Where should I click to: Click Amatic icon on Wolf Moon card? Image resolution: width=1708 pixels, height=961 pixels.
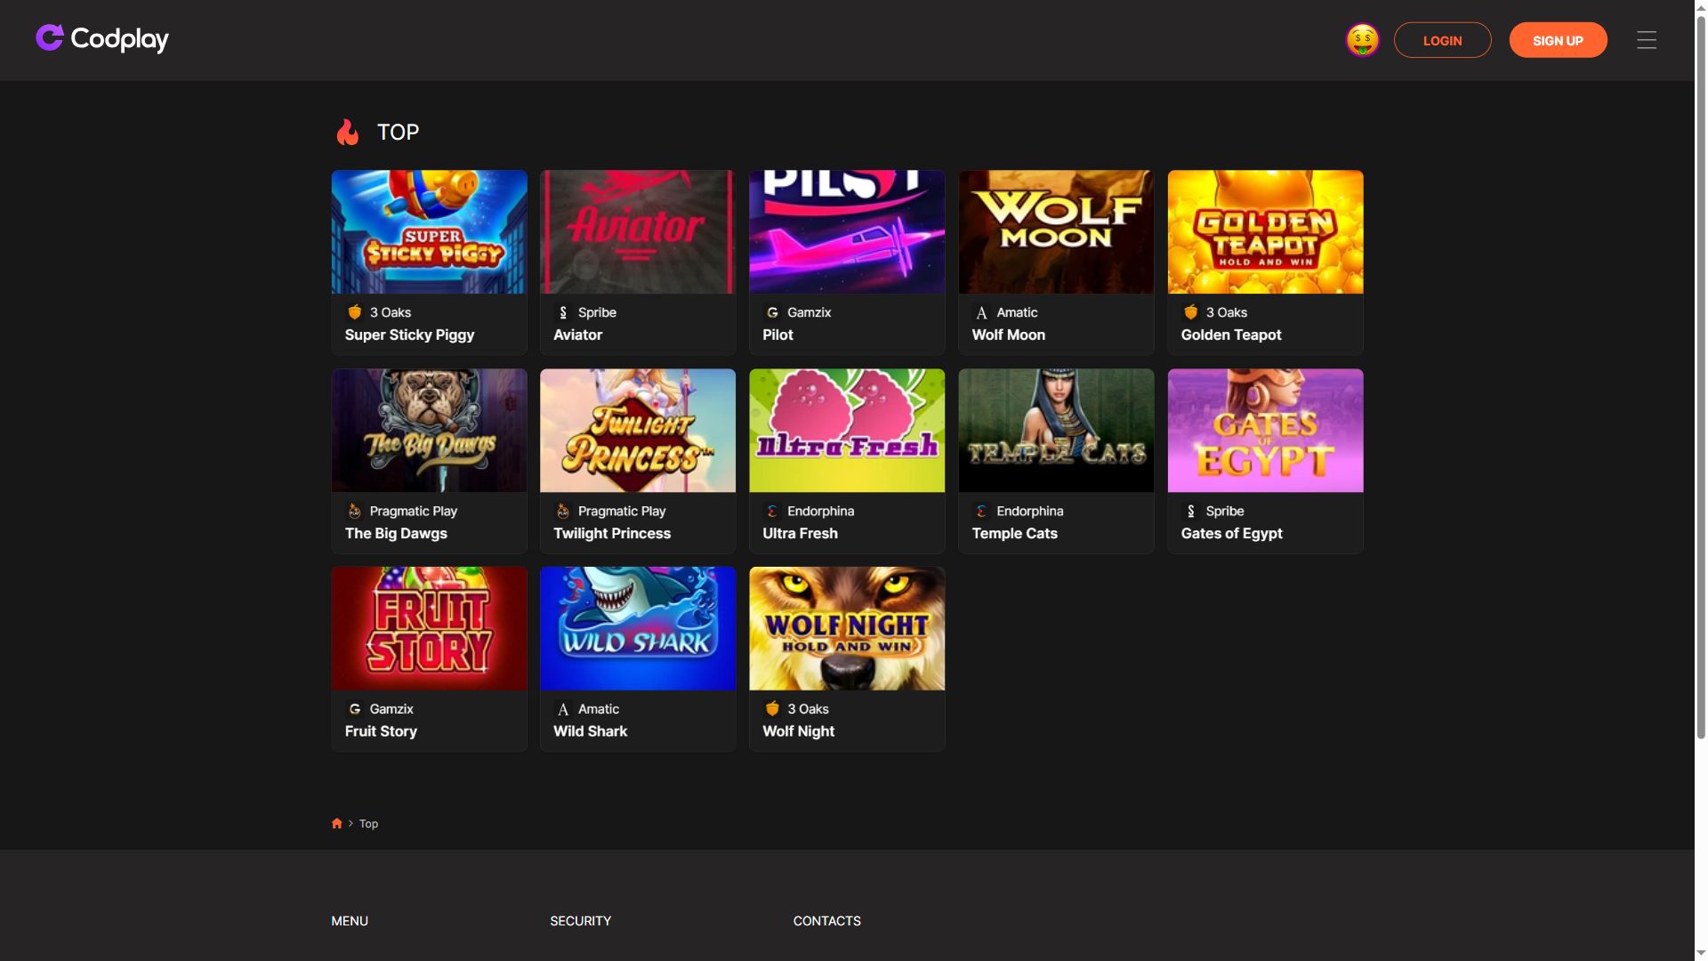981,312
